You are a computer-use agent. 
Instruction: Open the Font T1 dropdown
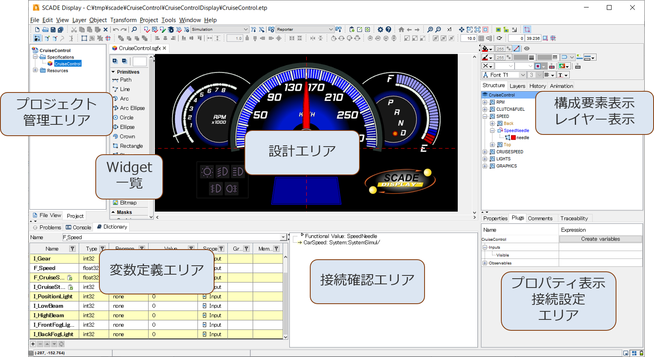click(x=522, y=75)
